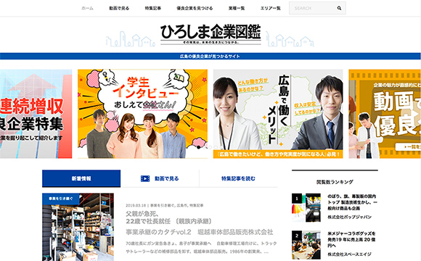This screenshot has height=261, width=421.
Task: Select the first carousel pagination dot
Action: tap(198, 147)
